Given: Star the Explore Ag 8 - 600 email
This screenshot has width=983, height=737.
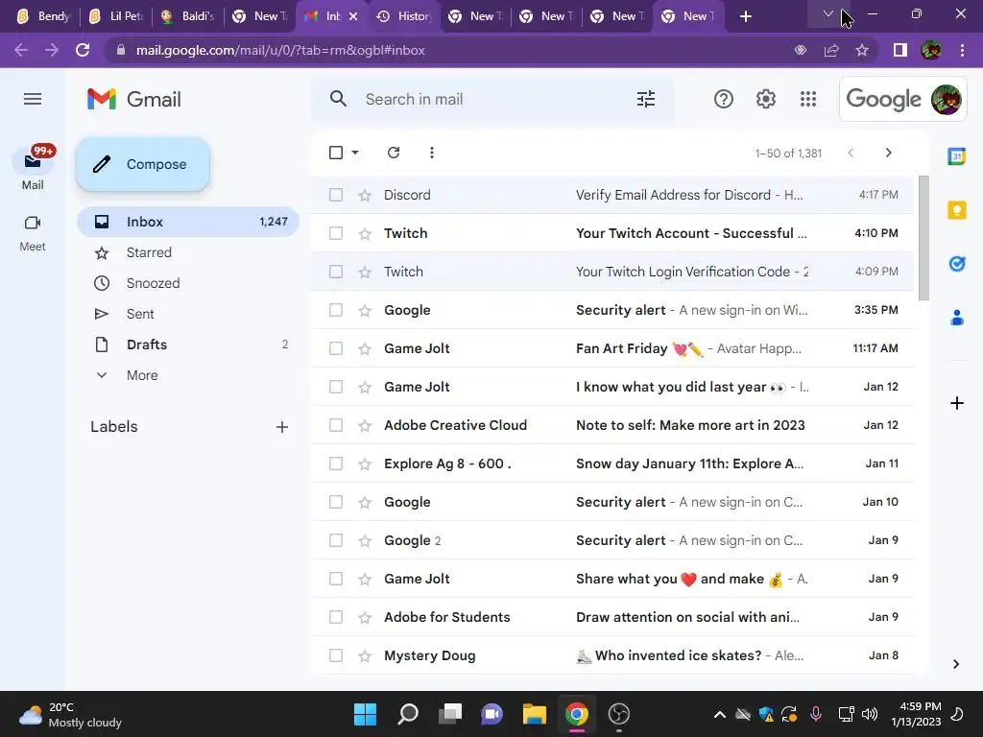Looking at the screenshot, I should coord(364,464).
